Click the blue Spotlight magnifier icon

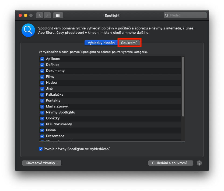(x=28, y=30)
